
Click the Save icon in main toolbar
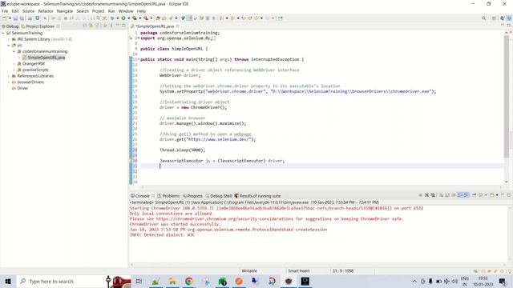(x=15, y=18)
